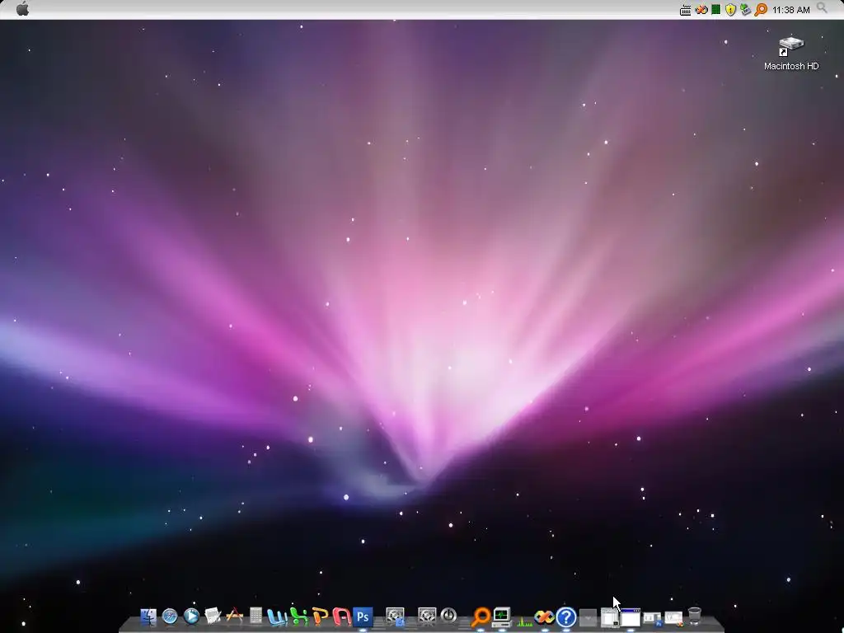Click the Spotlight search magnifier
Viewport: 844px width, 633px height.
click(x=822, y=8)
